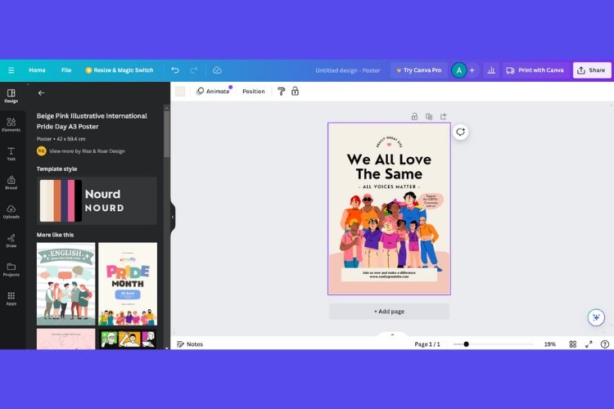Open the hamburger main menu

pos(11,70)
